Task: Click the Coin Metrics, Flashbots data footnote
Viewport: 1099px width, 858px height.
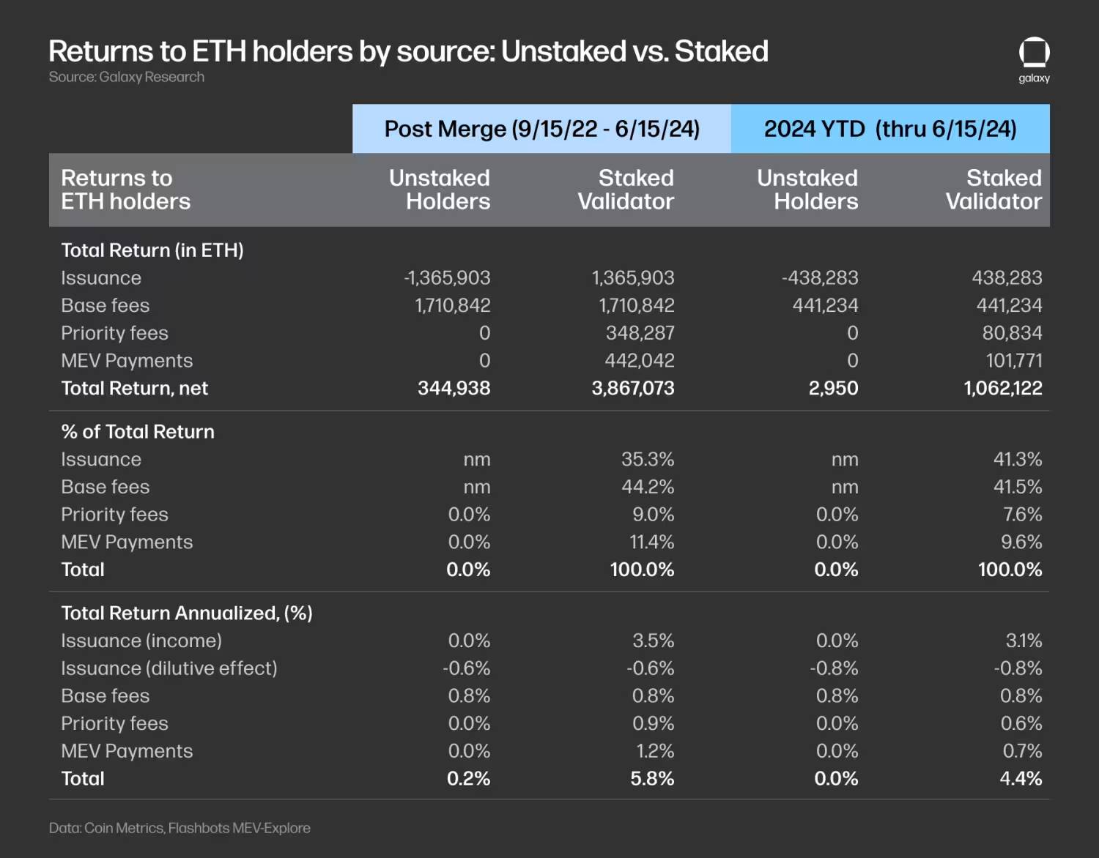Action: (x=180, y=828)
